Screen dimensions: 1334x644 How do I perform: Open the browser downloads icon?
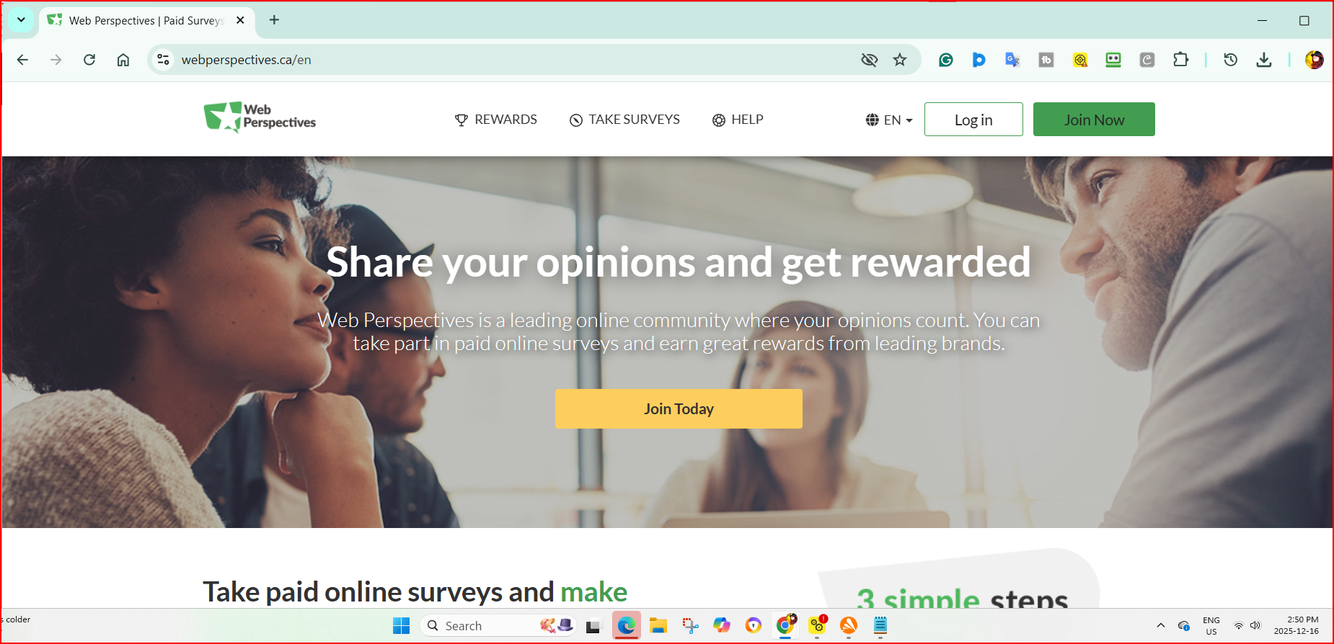pyautogui.click(x=1263, y=60)
